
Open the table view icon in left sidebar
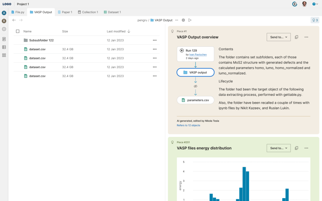[x=4, y=47]
